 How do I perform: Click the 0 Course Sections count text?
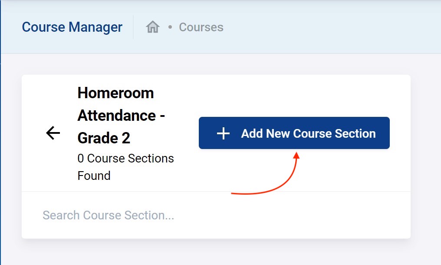pos(125,159)
